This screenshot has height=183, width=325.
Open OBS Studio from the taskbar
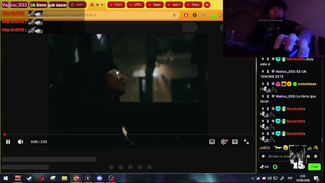coord(111,178)
